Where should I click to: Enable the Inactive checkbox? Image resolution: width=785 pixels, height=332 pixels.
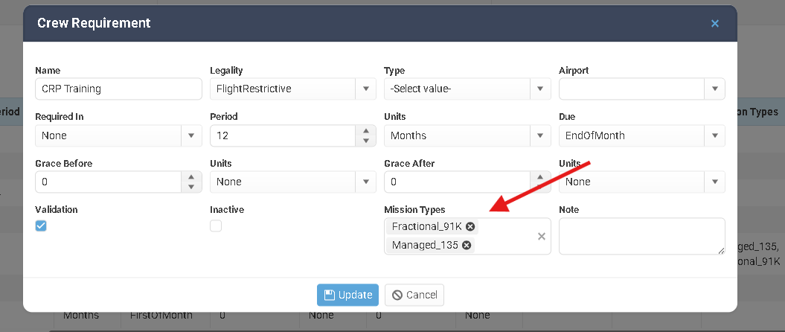216,226
